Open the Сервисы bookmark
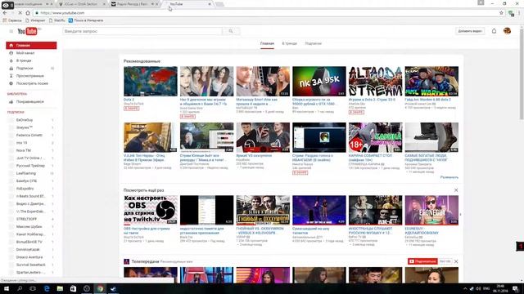The width and height of the screenshot is (524, 294). 12,20
